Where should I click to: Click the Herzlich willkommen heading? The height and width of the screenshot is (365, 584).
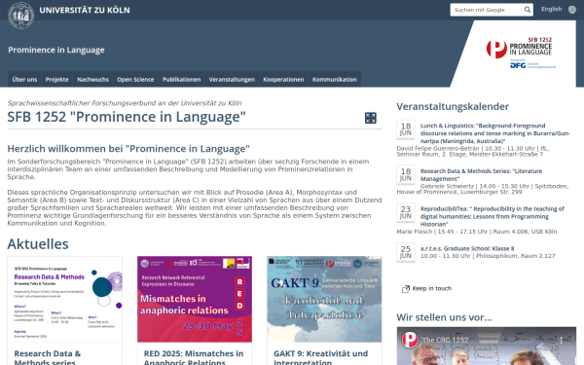click(128, 149)
